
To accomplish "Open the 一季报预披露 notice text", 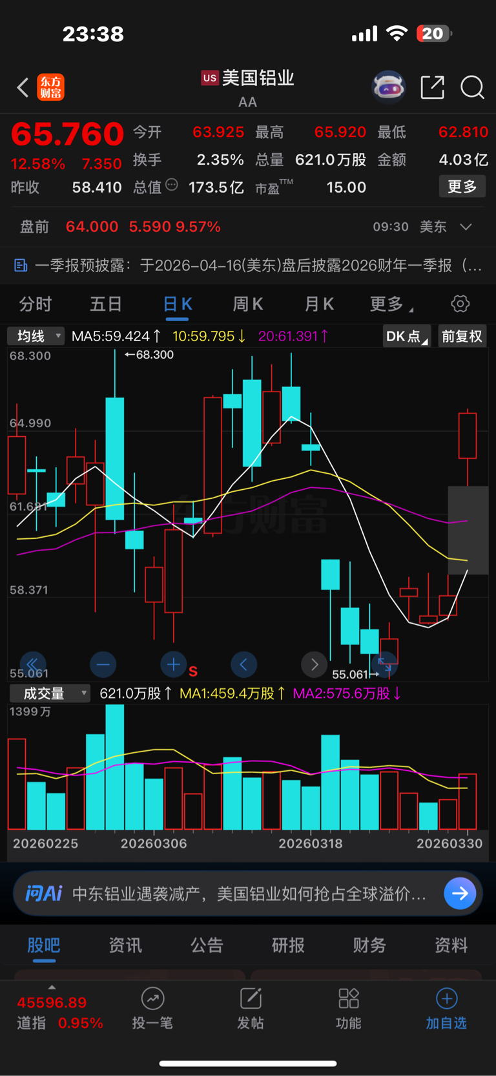I will (258, 266).
